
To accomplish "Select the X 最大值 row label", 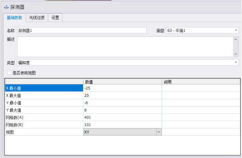I will pyautogui.click(x=44, y=96).
